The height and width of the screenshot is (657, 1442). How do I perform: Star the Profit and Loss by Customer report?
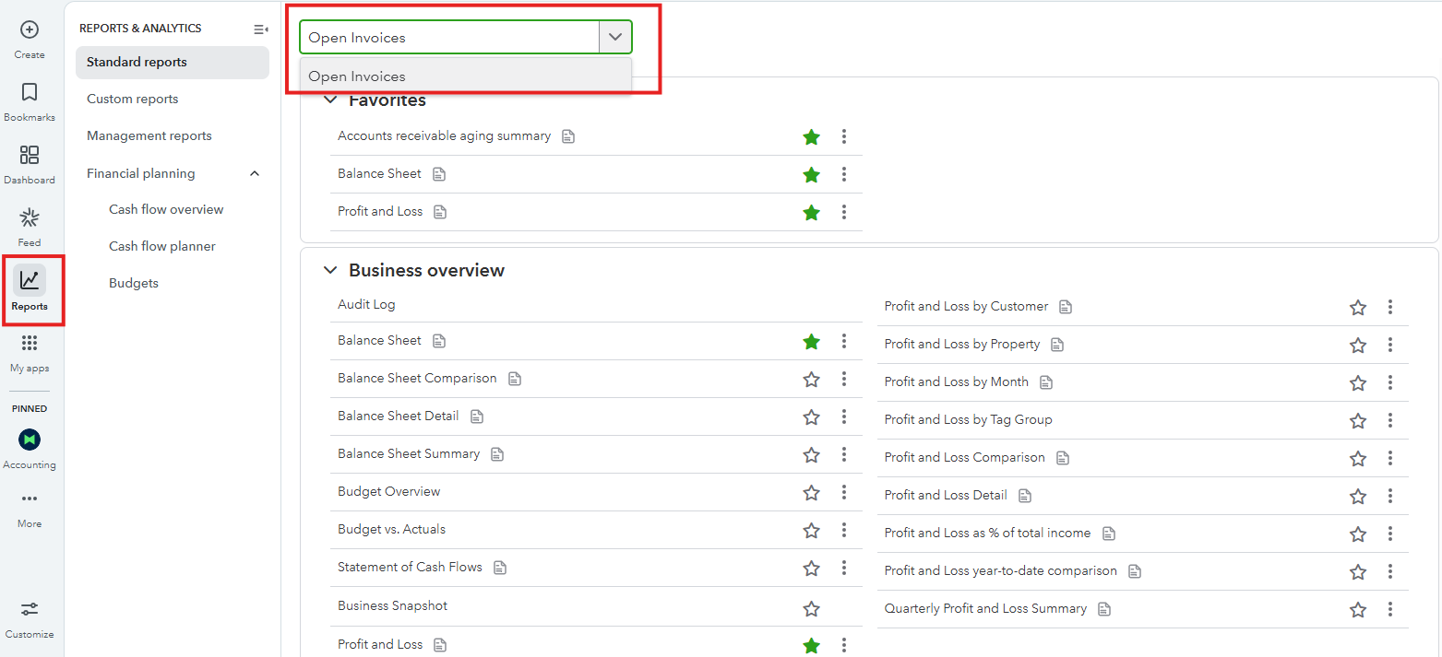pyautogui.click(x=1358, y=308)
